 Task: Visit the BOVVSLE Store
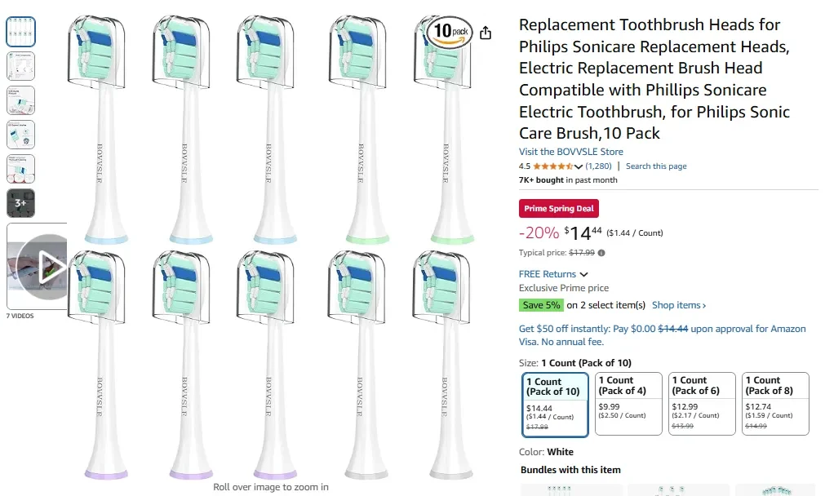(572, 152)
